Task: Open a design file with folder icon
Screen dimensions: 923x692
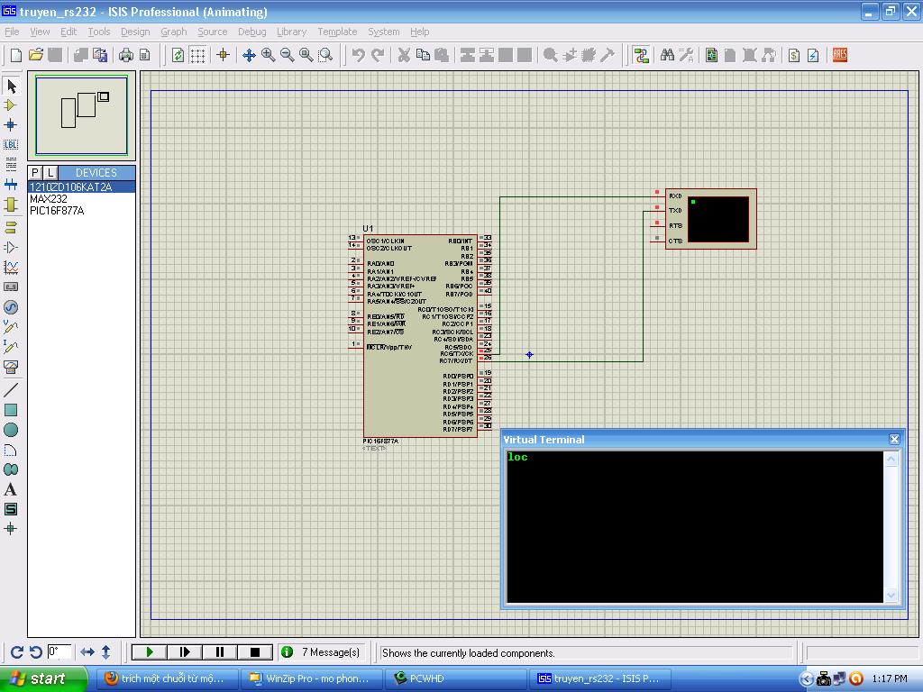Action: click(x=35, y=55)
